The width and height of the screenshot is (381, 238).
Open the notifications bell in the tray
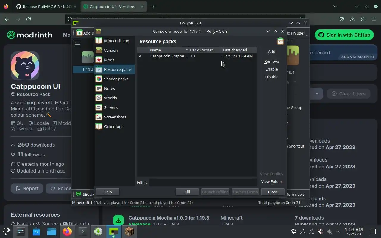[294, 231]
